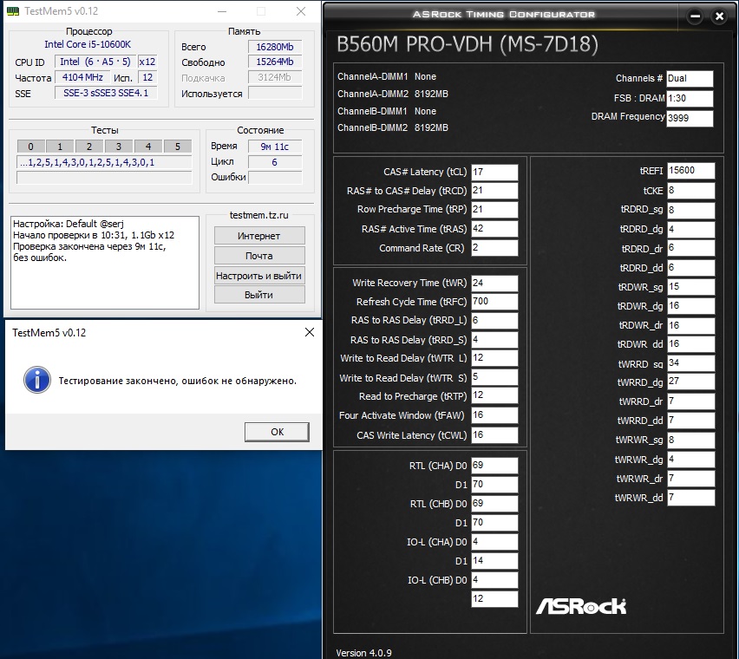Click the tWRWR_dd value field
The image size is (739, 659).
[x=691, y=498]
